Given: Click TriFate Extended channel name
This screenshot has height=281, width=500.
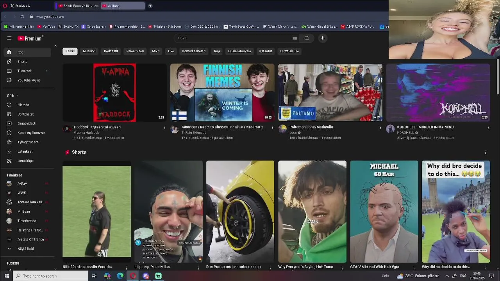Looking at the screenshot, I should pos(194,133).
